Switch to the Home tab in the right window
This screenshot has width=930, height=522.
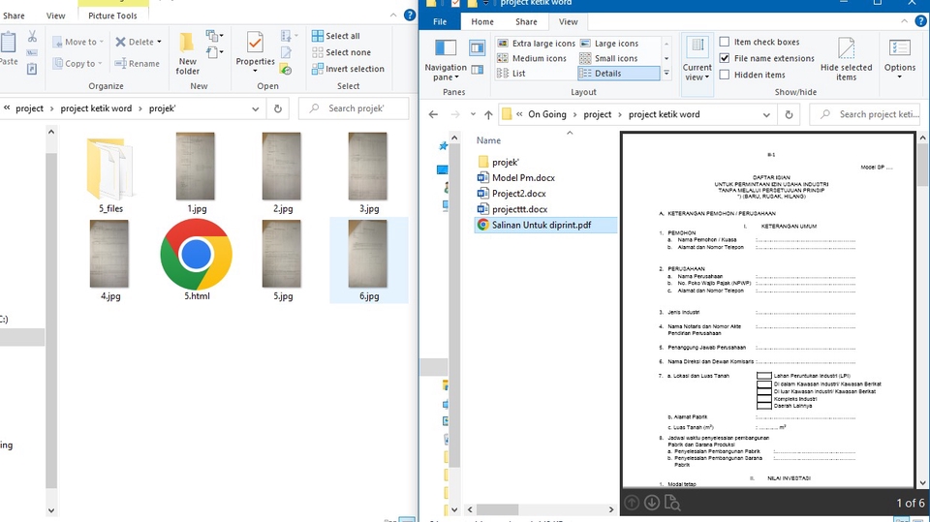pos(482,21)
